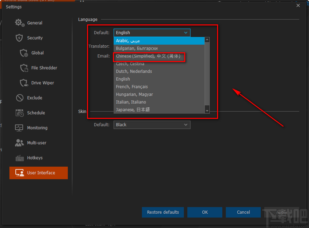Click the Schedule calendar icon
Image resolution: width=309 pixels, height=228 pixels.
click(x=20, y=113)
